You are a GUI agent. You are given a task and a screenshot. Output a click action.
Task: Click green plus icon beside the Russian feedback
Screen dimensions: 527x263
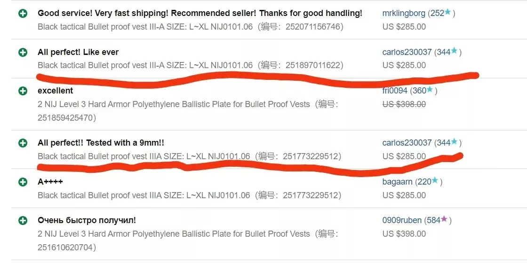click(23, 220)
